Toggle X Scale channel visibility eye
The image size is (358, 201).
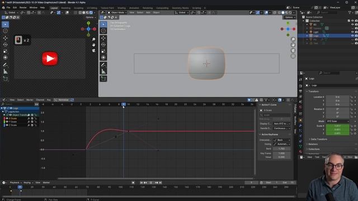[7, 118]
